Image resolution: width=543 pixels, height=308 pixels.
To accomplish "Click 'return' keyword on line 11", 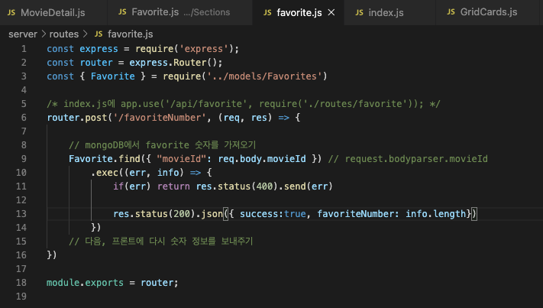I will [173, 186].
